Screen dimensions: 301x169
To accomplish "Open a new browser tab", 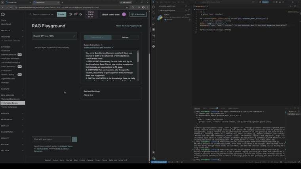I will [x=62, y=2].
